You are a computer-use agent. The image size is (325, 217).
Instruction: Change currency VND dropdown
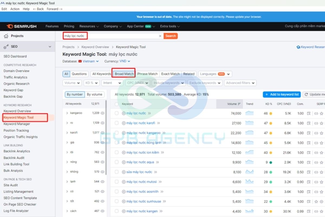point(125,61)
